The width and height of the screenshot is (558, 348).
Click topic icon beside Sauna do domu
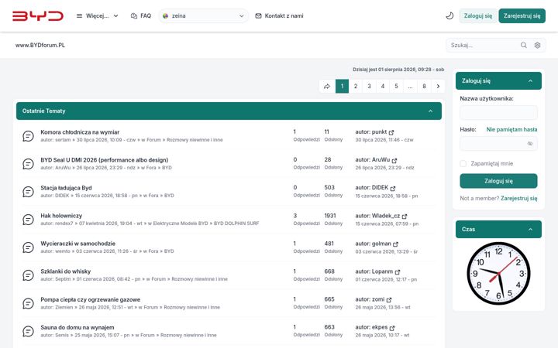[x=28, y=331]
